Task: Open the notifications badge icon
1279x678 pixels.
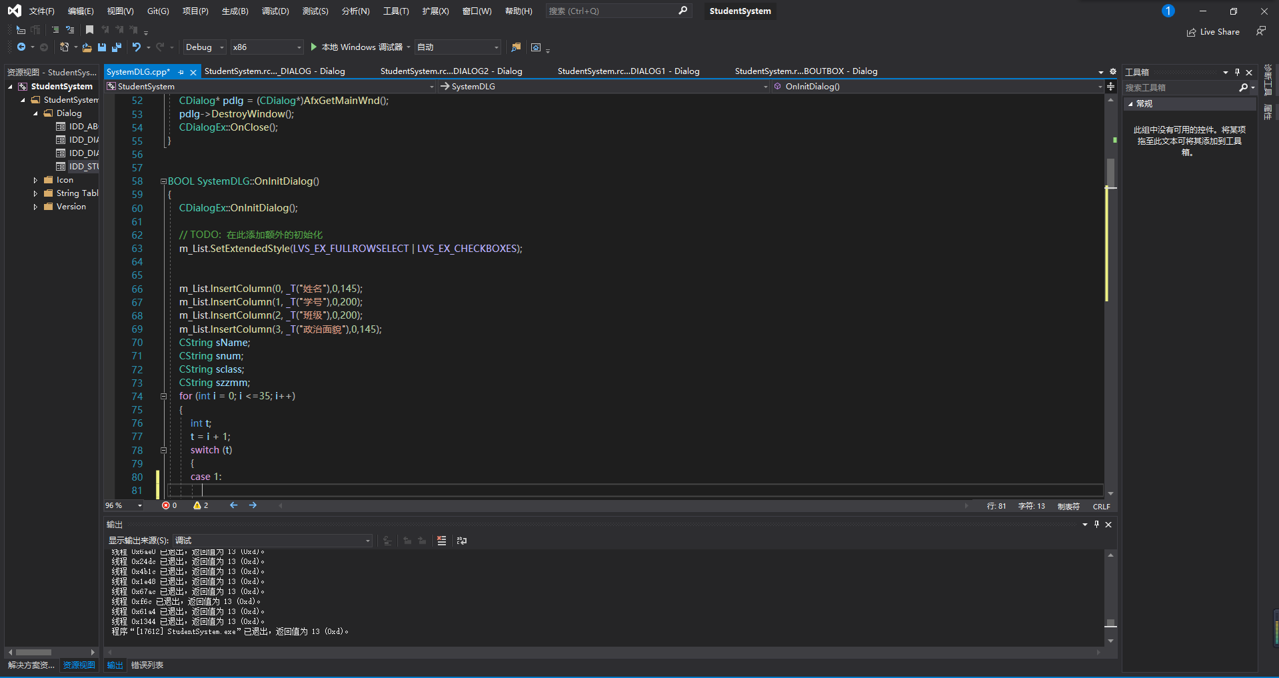Action: tap(1168, 11)
